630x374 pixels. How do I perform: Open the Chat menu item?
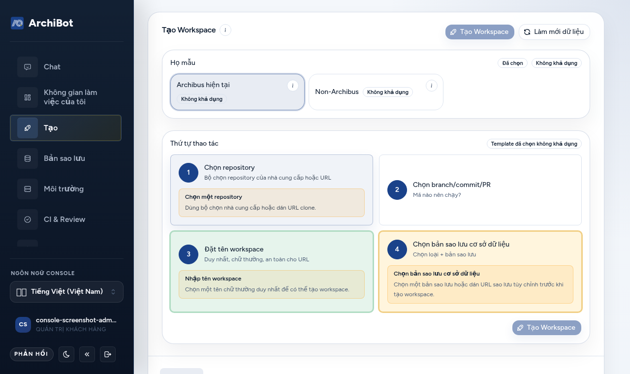pyautogui.click(x=65, y=67)
